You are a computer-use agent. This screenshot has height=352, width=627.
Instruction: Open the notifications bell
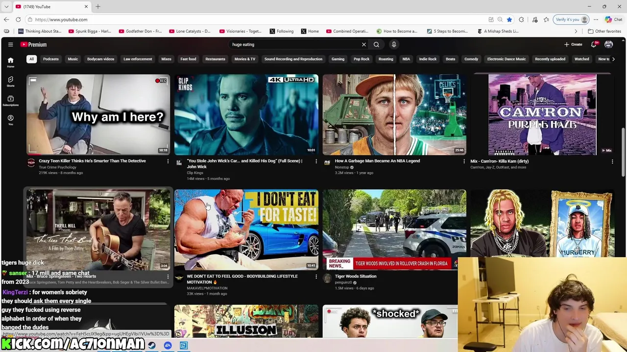click(594, 44)
